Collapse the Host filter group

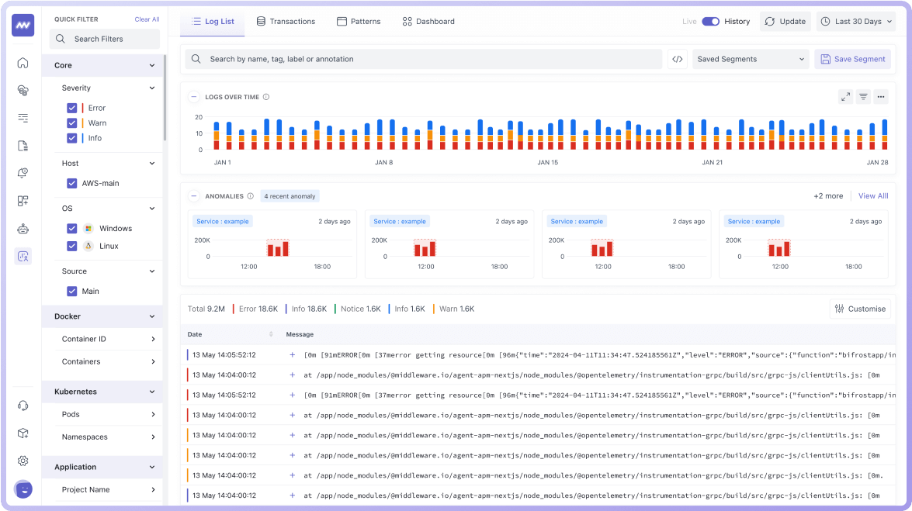[x=152, y=164]
